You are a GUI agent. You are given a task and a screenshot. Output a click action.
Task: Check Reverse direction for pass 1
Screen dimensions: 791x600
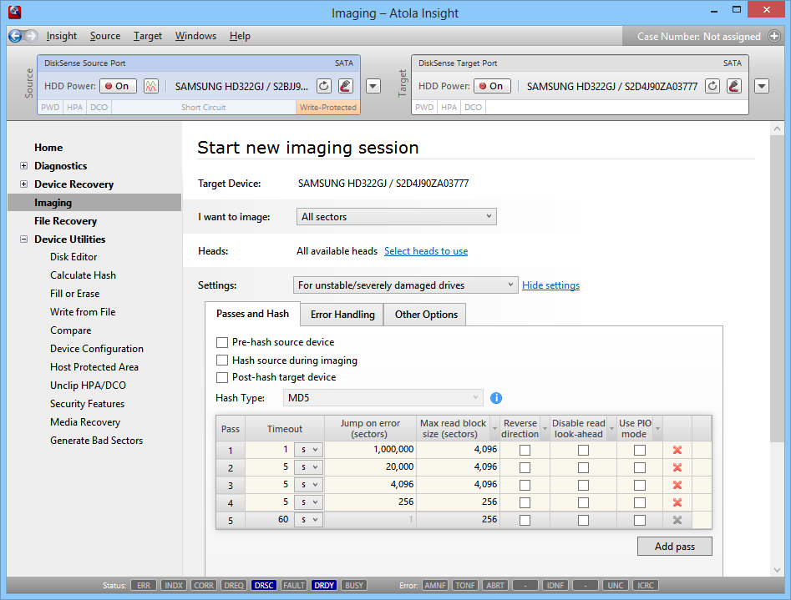click(525, 451)
